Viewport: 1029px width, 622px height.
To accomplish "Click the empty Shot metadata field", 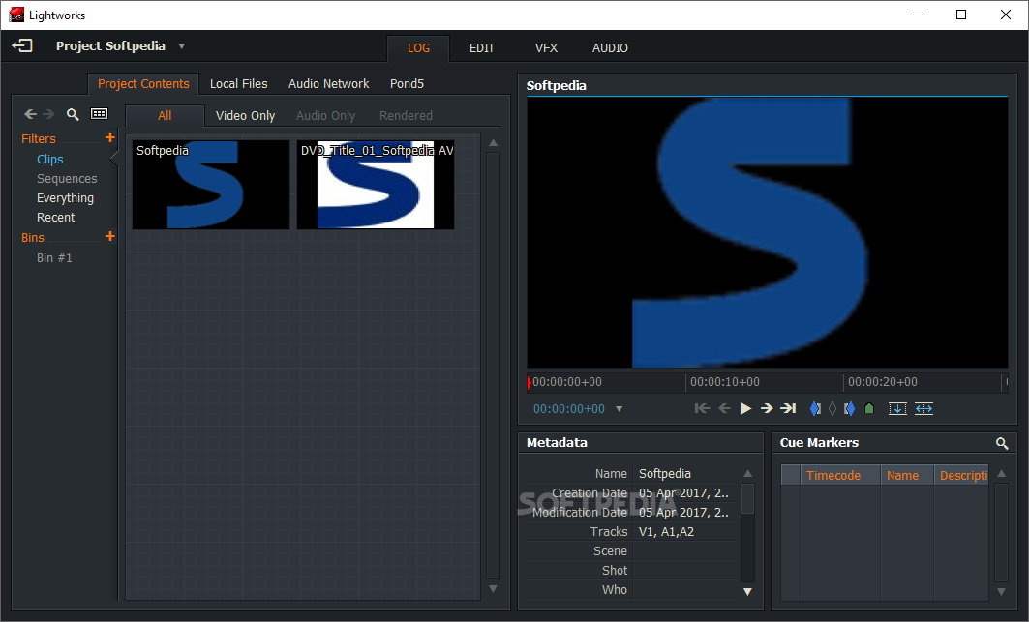I will point(684,570).
